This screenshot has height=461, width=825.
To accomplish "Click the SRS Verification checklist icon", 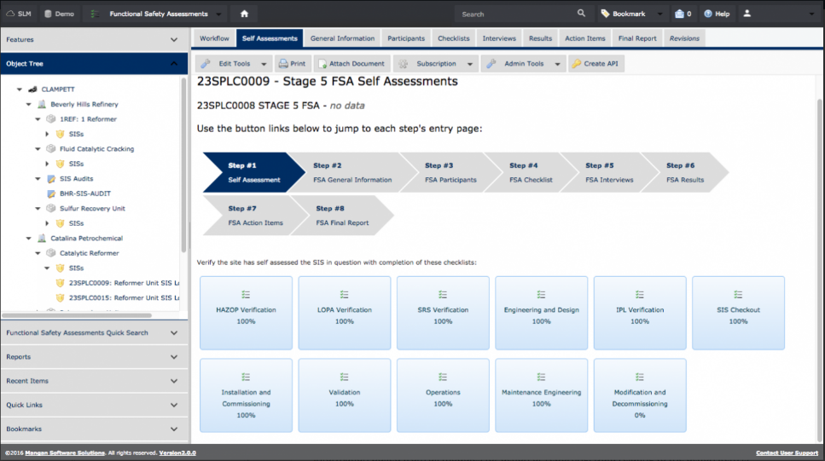I will point(443,295).
